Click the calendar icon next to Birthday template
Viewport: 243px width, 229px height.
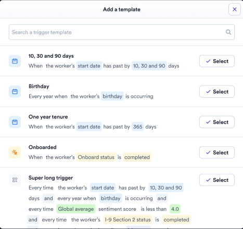(15, 91)
